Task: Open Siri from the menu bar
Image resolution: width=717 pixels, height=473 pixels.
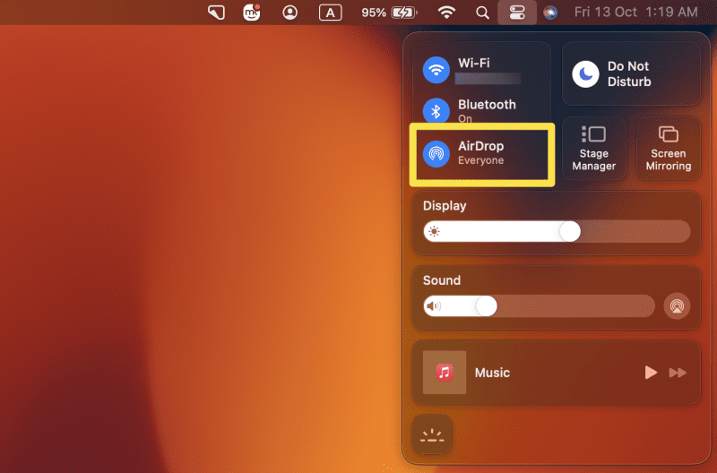Action: click(550, 13)
